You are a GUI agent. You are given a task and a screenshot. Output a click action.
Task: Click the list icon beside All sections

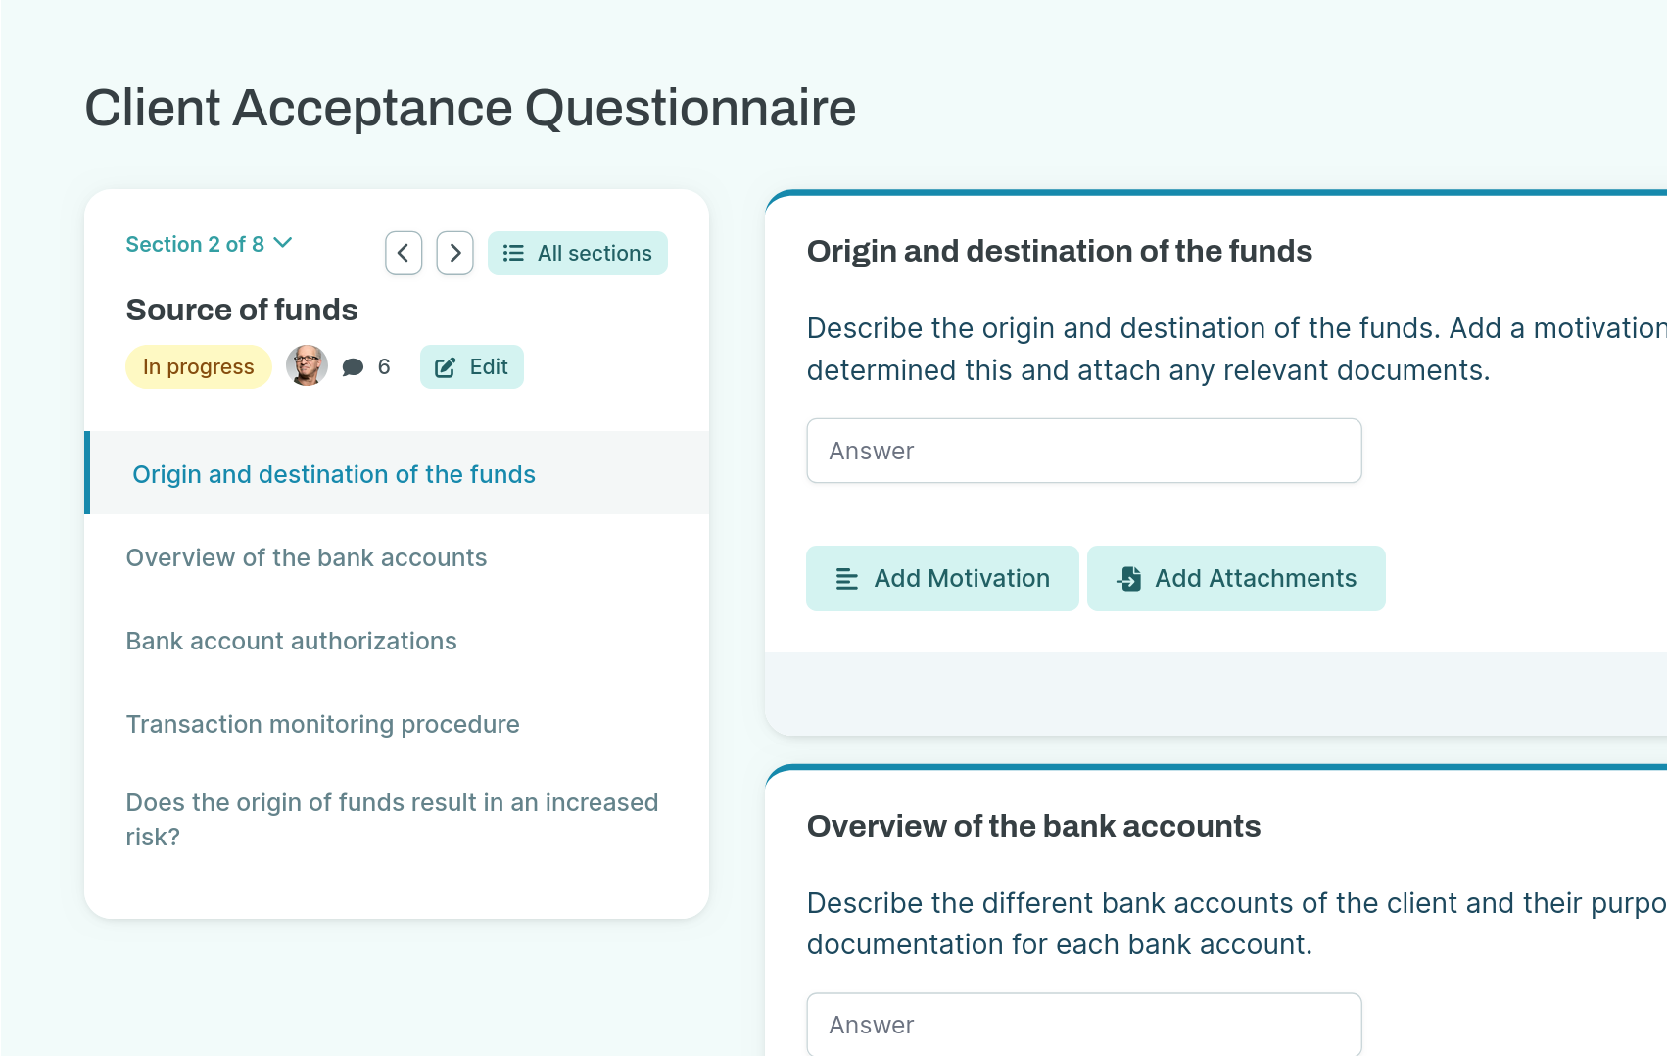click(513, 253)
